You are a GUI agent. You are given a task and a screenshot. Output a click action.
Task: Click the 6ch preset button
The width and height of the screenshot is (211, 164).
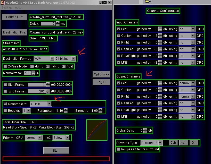point(194,143)
